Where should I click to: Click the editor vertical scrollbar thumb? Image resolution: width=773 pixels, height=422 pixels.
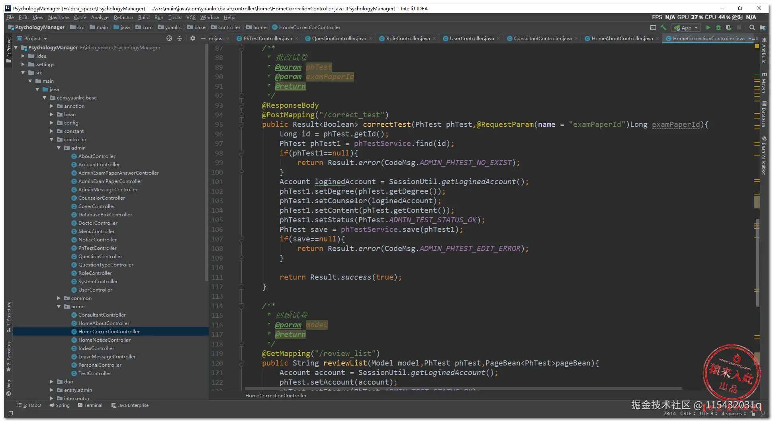click(x=757, y=263)
